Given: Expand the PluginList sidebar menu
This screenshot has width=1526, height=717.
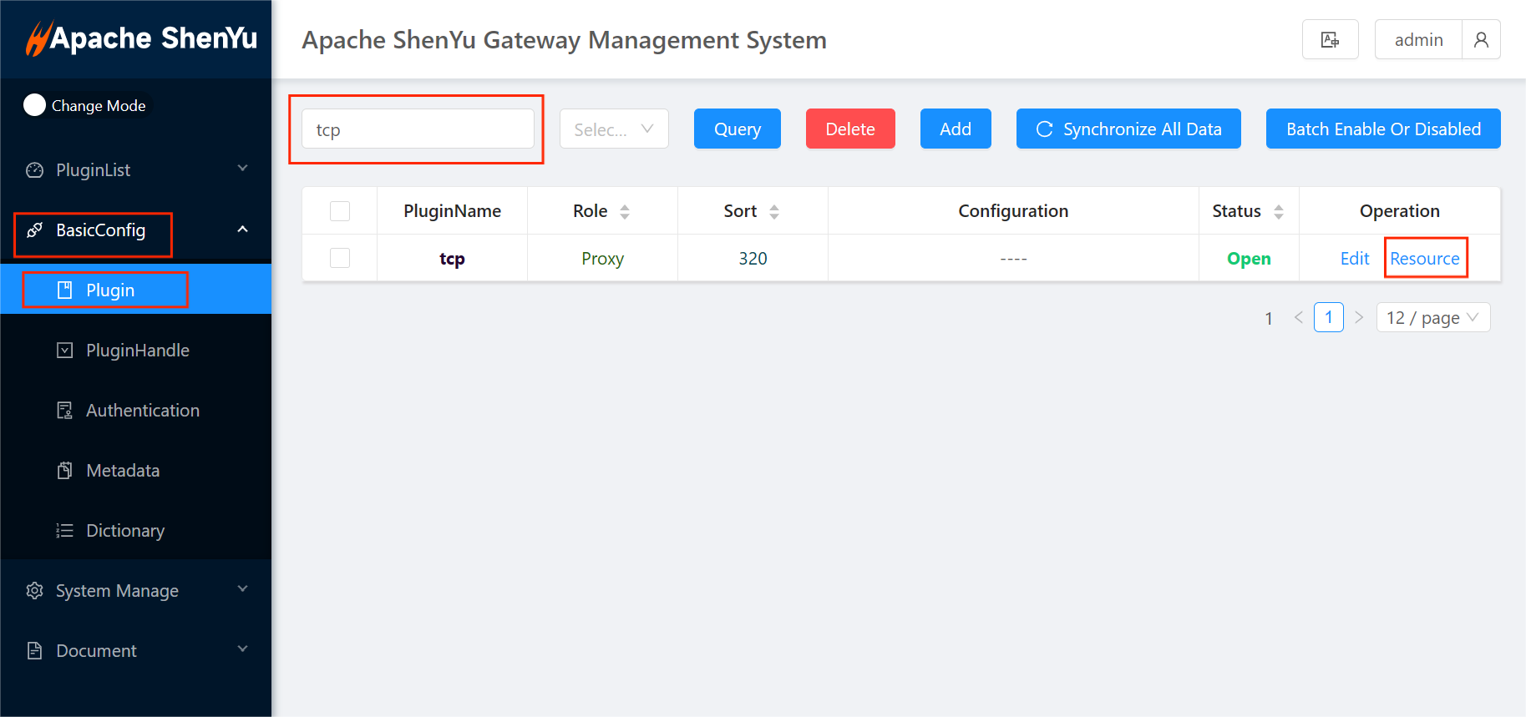Looking at the screenshot, I should pyautogui.click(x=135, y=170).
